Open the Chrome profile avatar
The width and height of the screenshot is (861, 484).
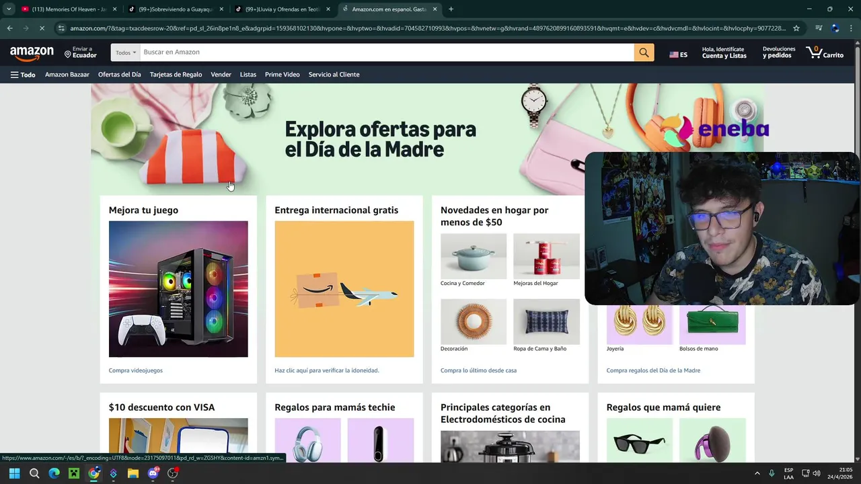pos(835,28)
